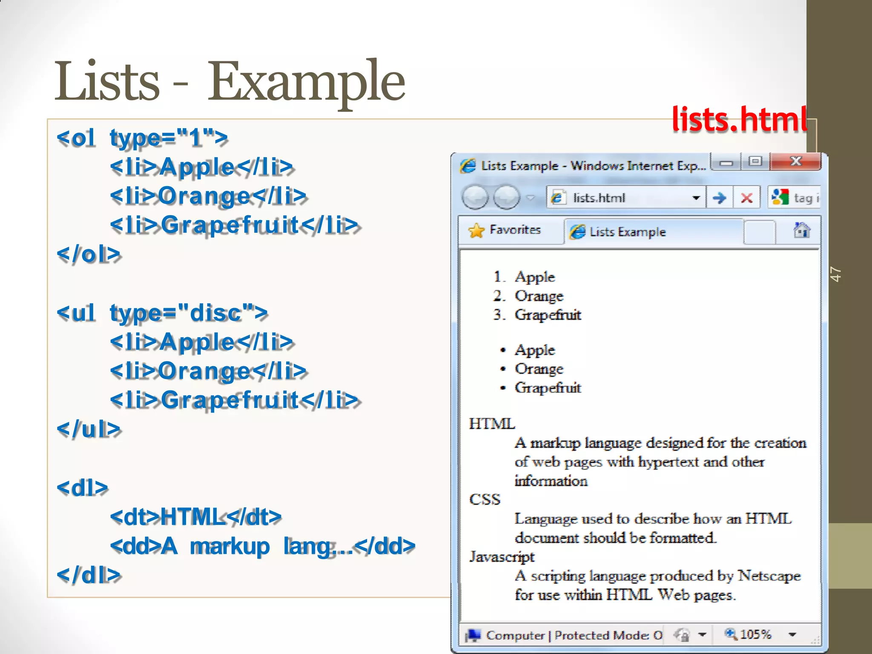The image size is (872, 654).
Task: Expand the address bar dropdown arrow
Action: click(696, 198)
